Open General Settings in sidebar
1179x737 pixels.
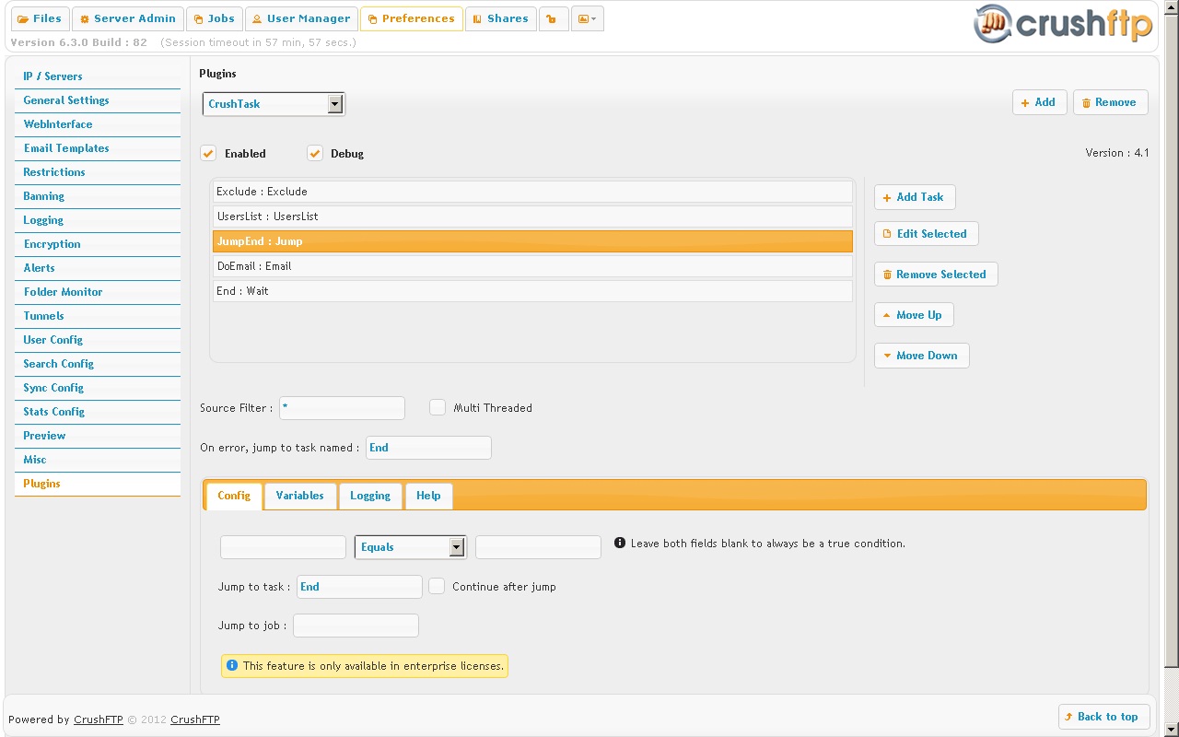coord(98,100)
